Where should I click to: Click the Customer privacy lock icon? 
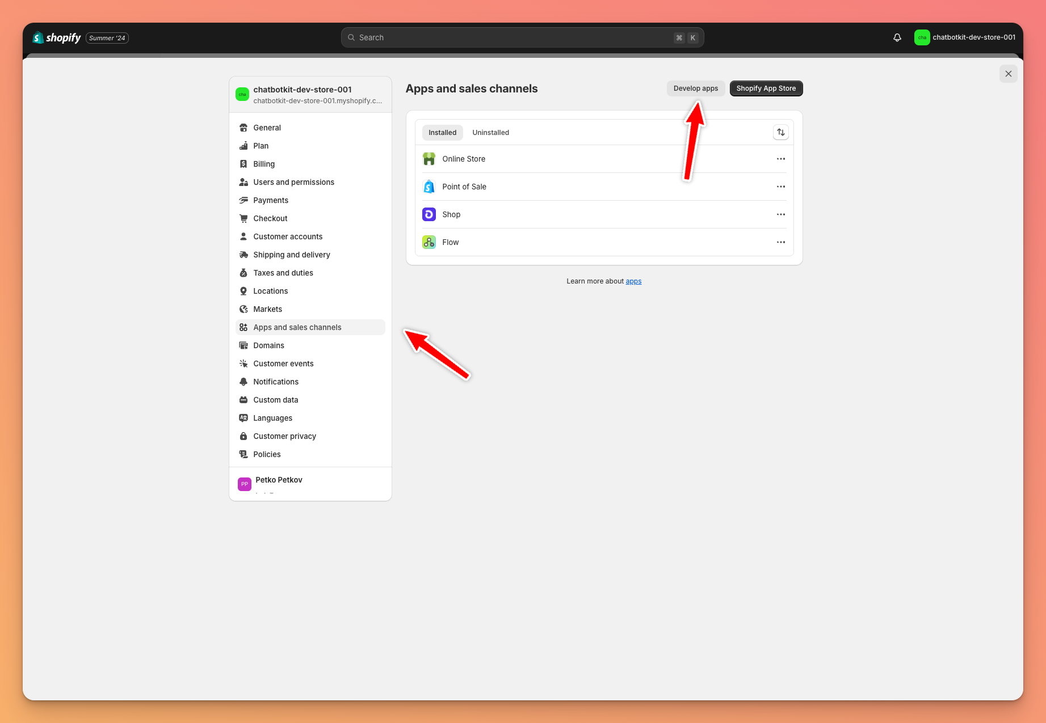[243, 436]
